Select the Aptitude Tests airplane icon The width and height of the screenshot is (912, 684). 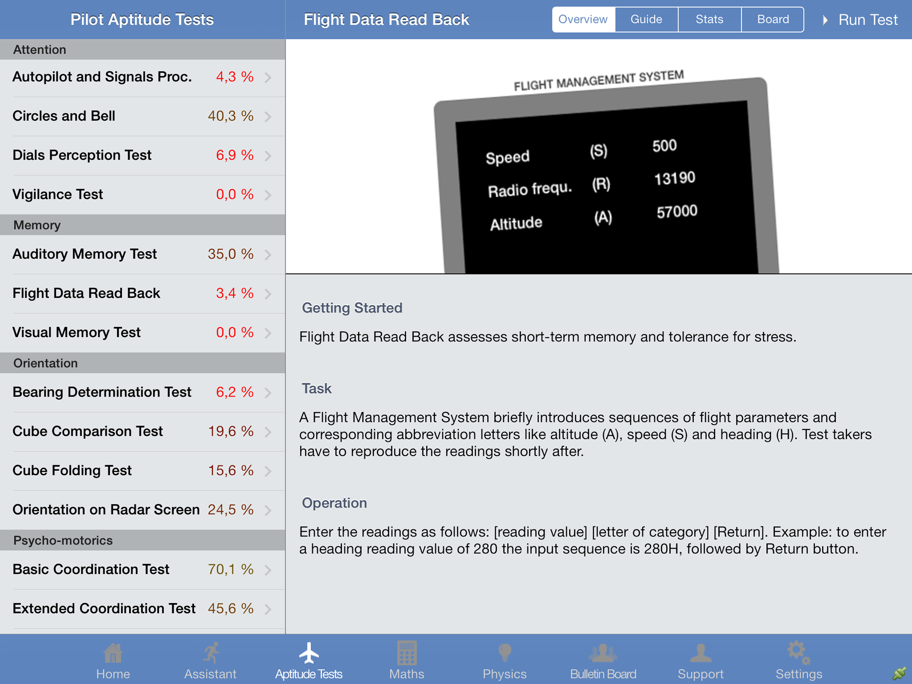tap(309, 654)
